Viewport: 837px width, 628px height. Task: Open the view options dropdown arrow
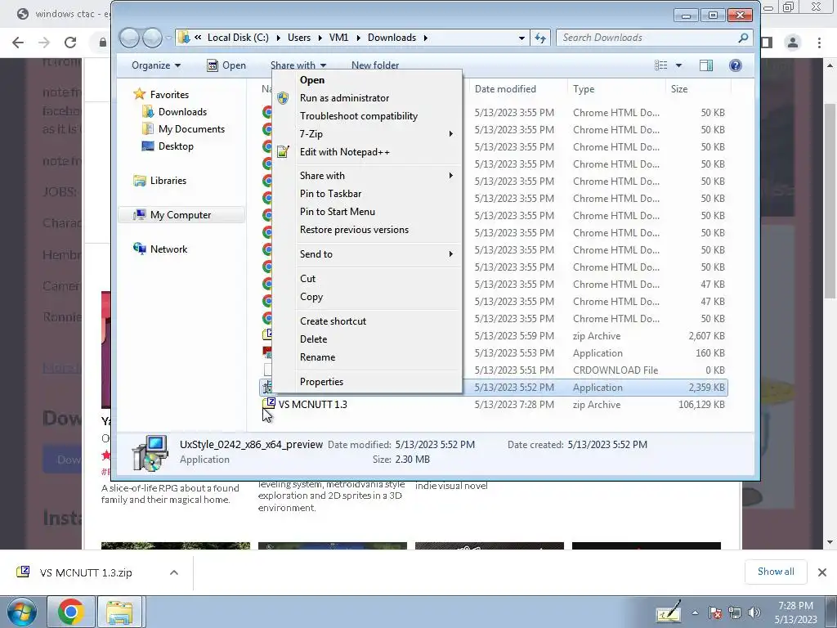point(678,65)
